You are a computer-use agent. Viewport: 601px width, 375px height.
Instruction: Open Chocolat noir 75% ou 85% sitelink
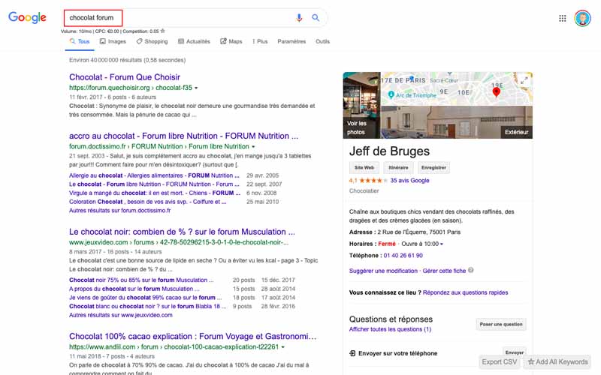click(141, 280)
